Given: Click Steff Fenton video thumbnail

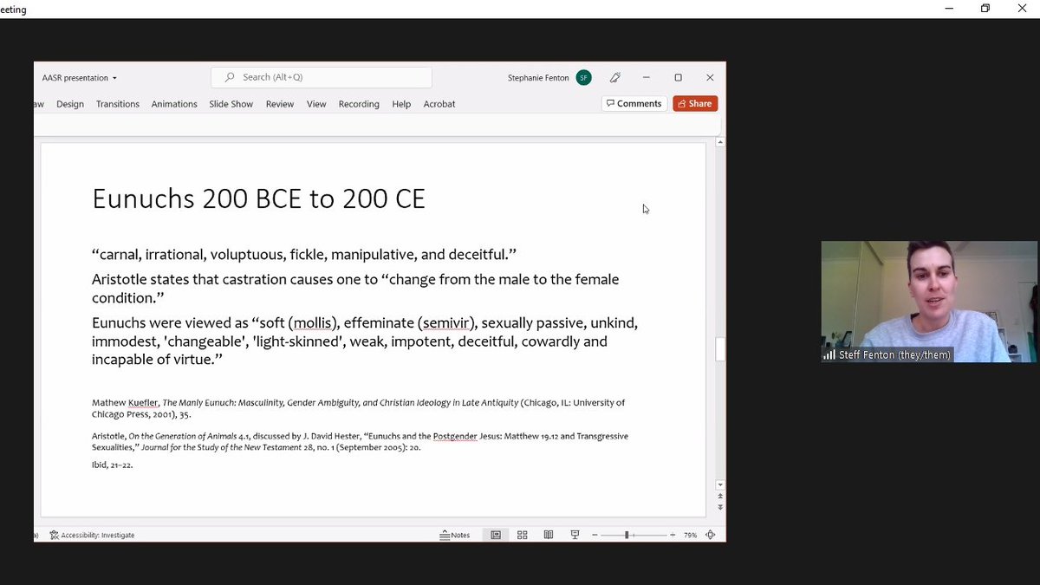Looking at the screenshot, I should [929, 301].
